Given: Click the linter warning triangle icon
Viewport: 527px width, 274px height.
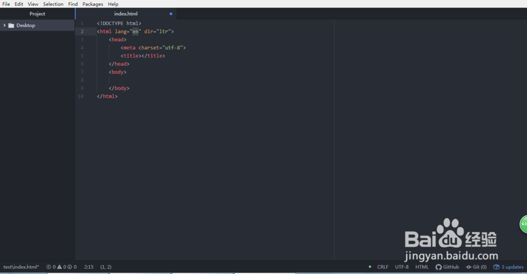Looking at the screenshot, I should pyautogui.click(x=60, y=267).
